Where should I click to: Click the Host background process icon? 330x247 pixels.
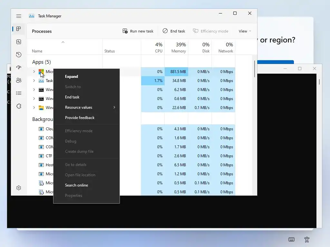pos(41,165)
